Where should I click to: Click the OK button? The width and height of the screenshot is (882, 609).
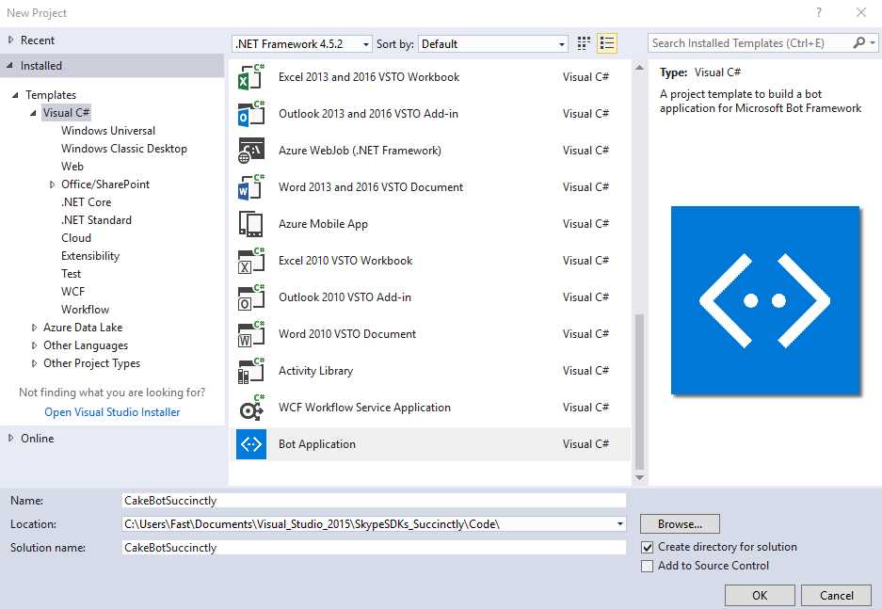pyautogui.click(x=760, y=596)
